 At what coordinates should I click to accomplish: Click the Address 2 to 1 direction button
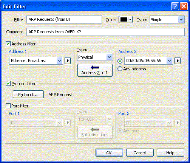coord(95,70)
